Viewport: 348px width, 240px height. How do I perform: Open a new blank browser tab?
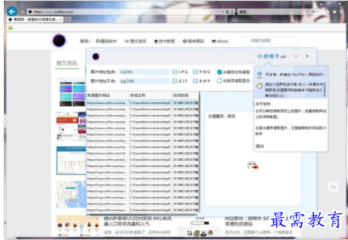point(68,20)
